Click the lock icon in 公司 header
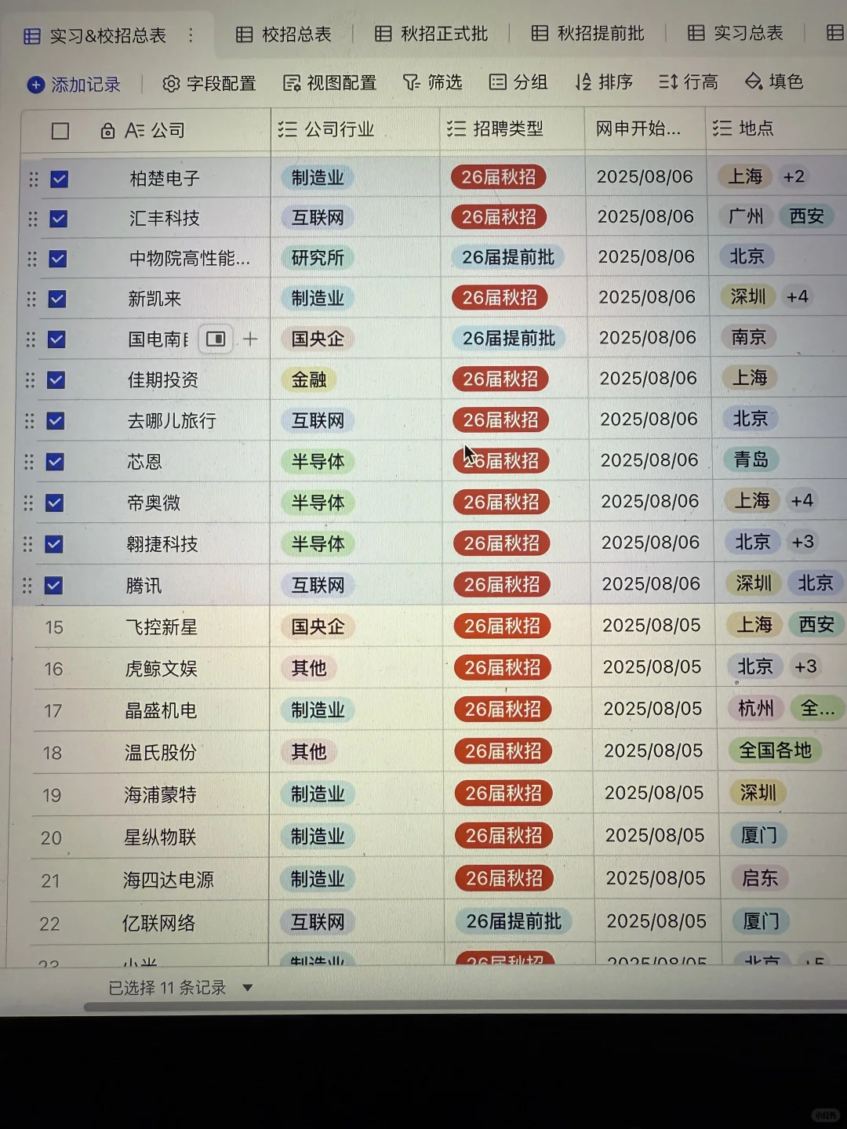 point(107,131)
